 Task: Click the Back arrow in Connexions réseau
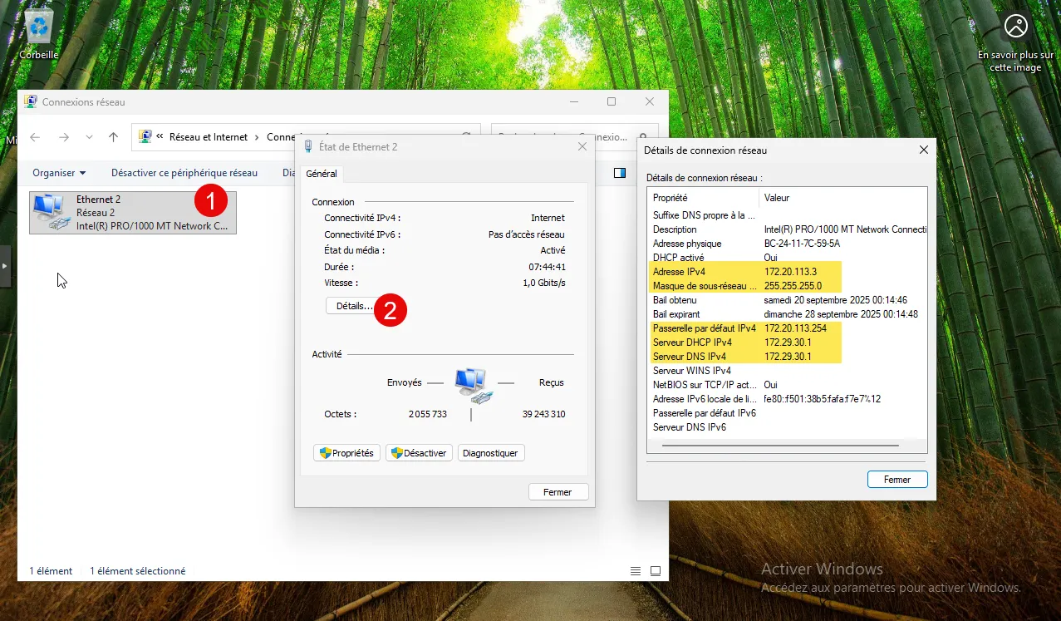35,137
